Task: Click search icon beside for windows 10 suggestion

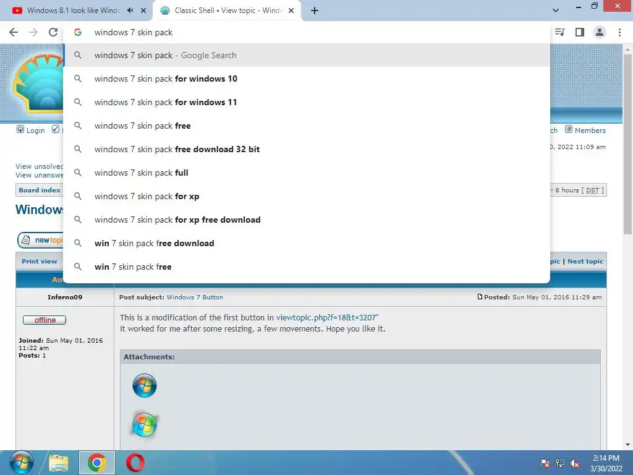Action: (78, 79)
